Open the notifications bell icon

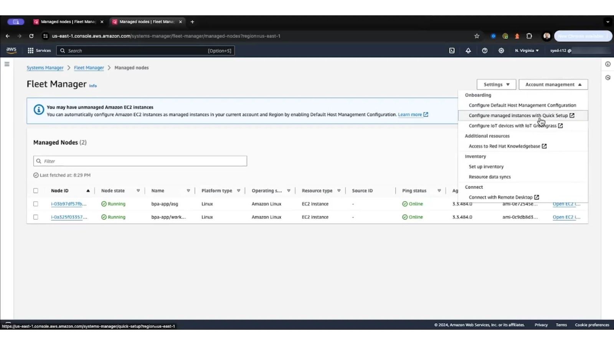tap(468, 51)
